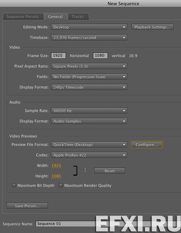
Task: Open the Codec Apple ProRes 422 dropdown
Action: click(x=89, y=155)
